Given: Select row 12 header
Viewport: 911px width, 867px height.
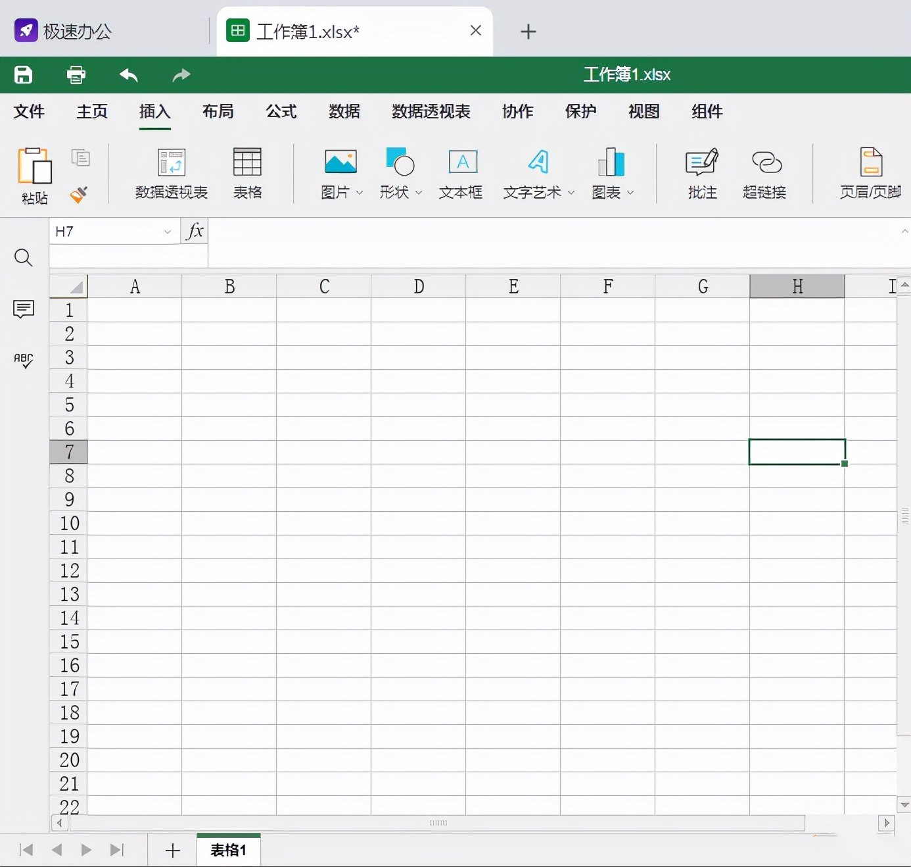Looking at the screenshot, I should [x=68, y=570].
